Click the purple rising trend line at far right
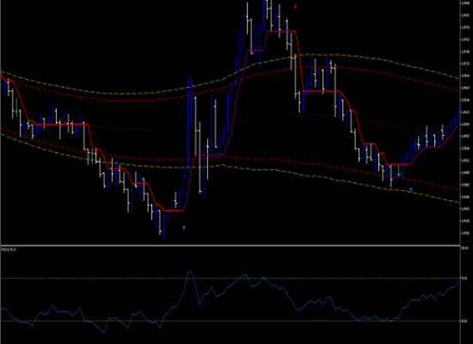Screen dimensions: 473x344 click(x=450, y=138)
